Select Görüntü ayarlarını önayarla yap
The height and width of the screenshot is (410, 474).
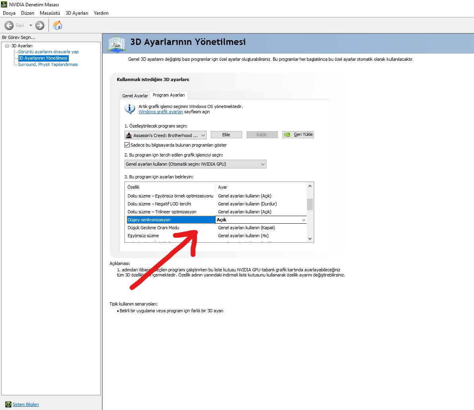click(x=48, y=52)
